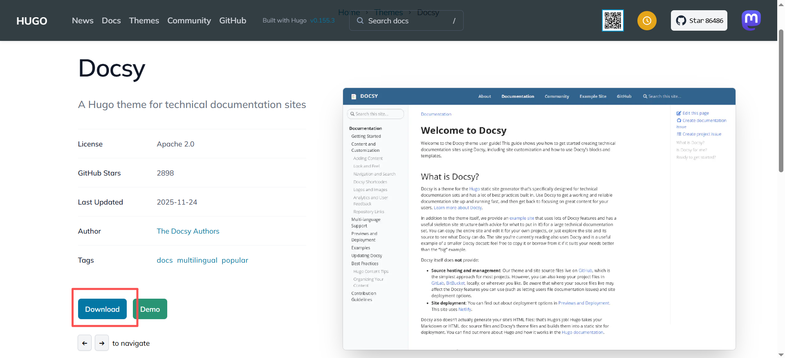
Task: Click the left arrow navigation key
Action: pos(85,343)
